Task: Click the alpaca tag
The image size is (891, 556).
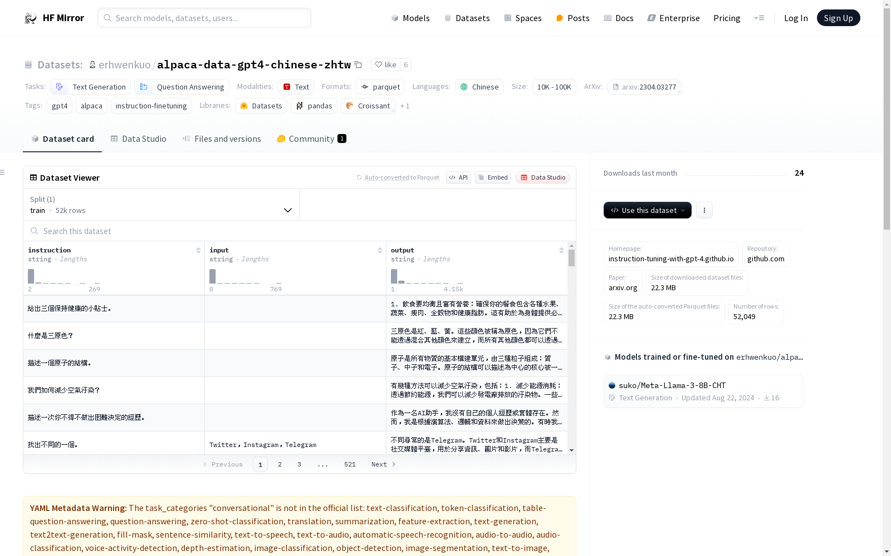Action: point(91,106)
